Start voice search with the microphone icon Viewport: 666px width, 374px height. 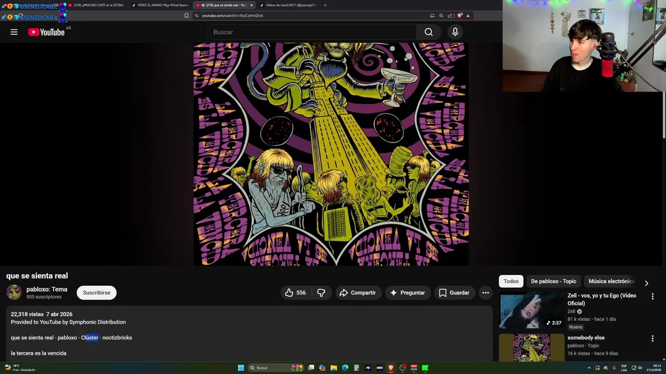pyautogui.click(x=455, y=32)
